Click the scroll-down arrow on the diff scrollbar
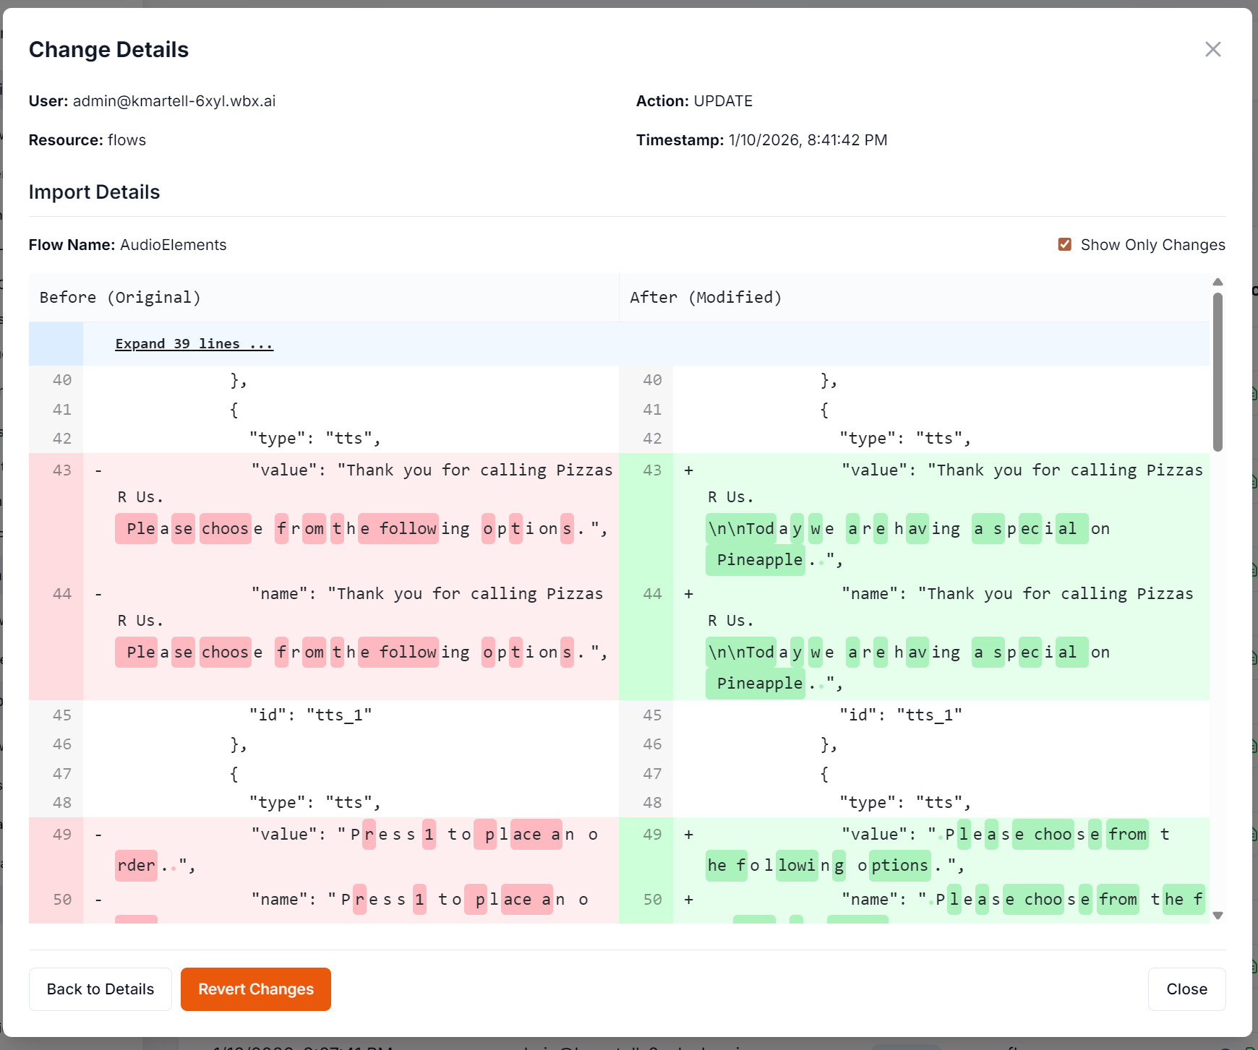 tap(1218, 914)
